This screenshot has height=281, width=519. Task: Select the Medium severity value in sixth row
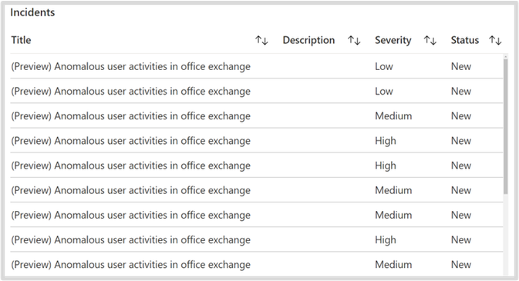pos(393,190)
